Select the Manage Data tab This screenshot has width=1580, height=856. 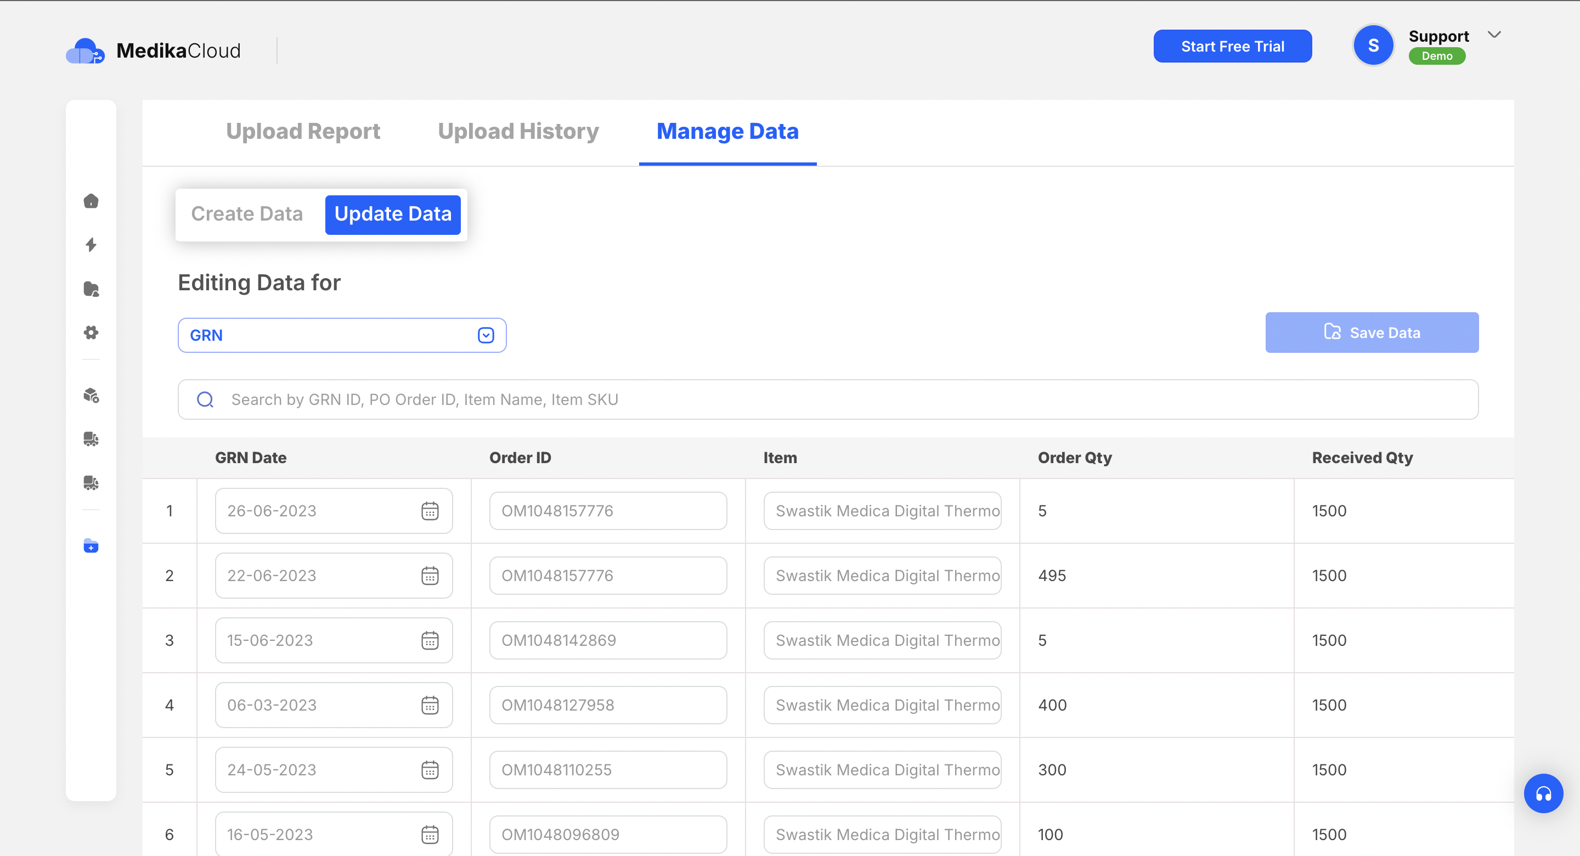pos(727,131)
